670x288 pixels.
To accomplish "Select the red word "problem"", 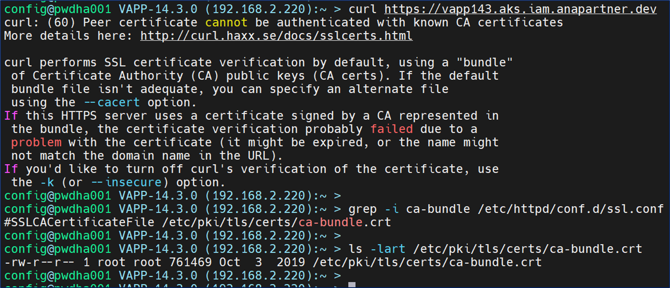I will (x=36, y=143).
